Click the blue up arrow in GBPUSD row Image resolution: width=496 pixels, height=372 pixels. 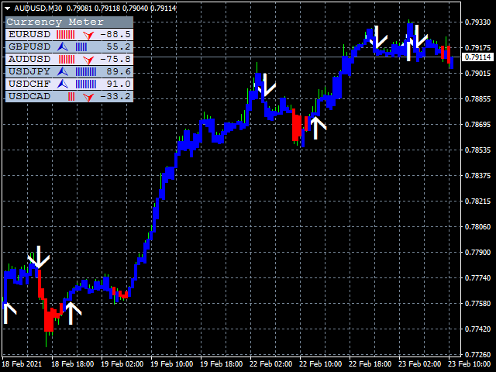63,46
